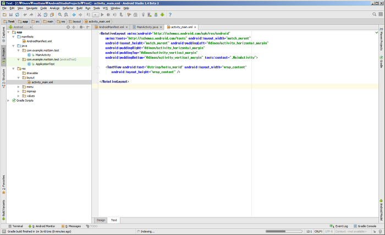Expand the mipmap folder
This screenshot has width=385, height=235.
pos(18,91)
